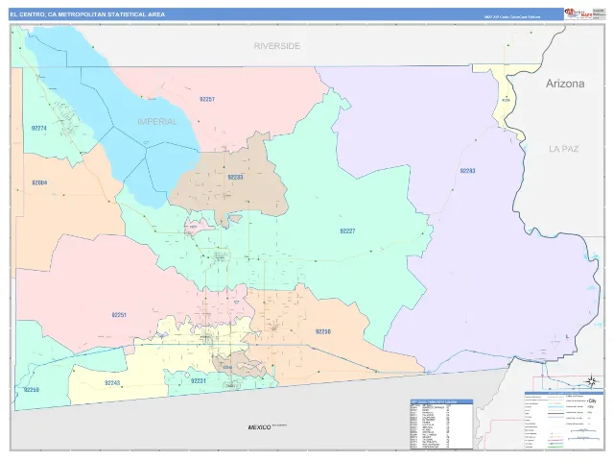Viewport: 614px width, 461px height.
Task: Click the 92259 ZIP code label
Action: [32, 390]
